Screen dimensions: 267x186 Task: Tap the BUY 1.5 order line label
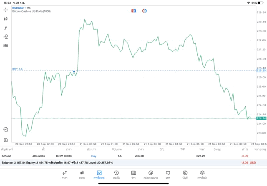[18, 69]
